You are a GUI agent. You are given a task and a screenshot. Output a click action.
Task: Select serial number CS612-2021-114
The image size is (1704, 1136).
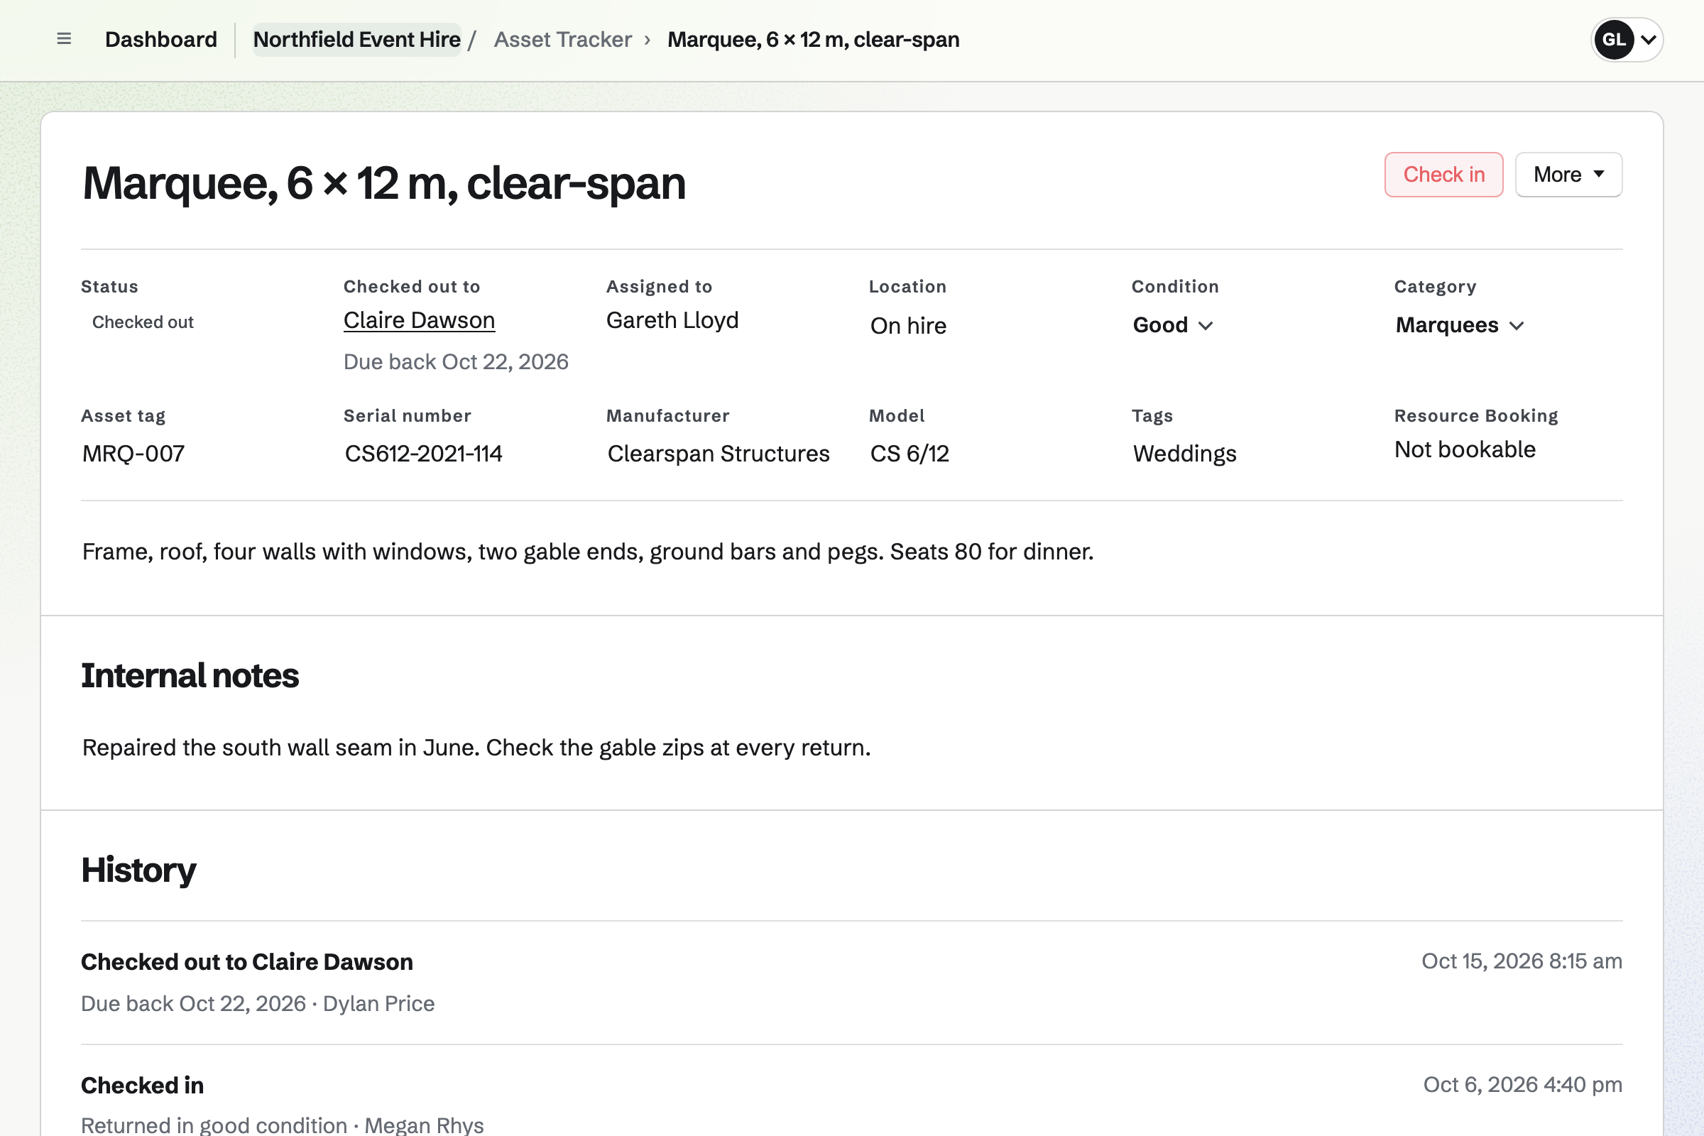point(423,454)
